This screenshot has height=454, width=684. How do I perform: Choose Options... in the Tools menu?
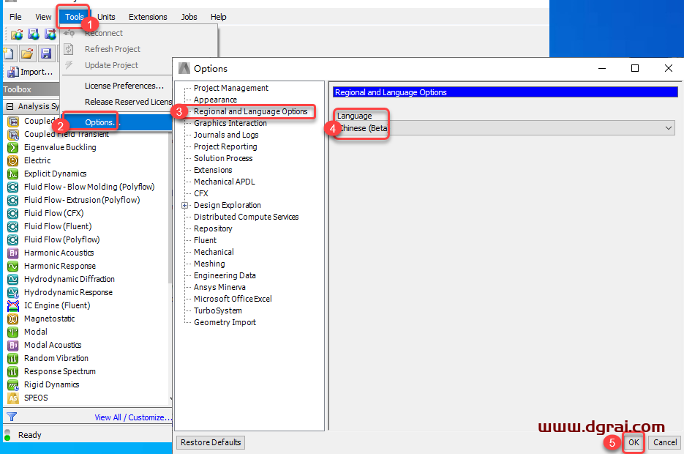(x=117, y=122)
